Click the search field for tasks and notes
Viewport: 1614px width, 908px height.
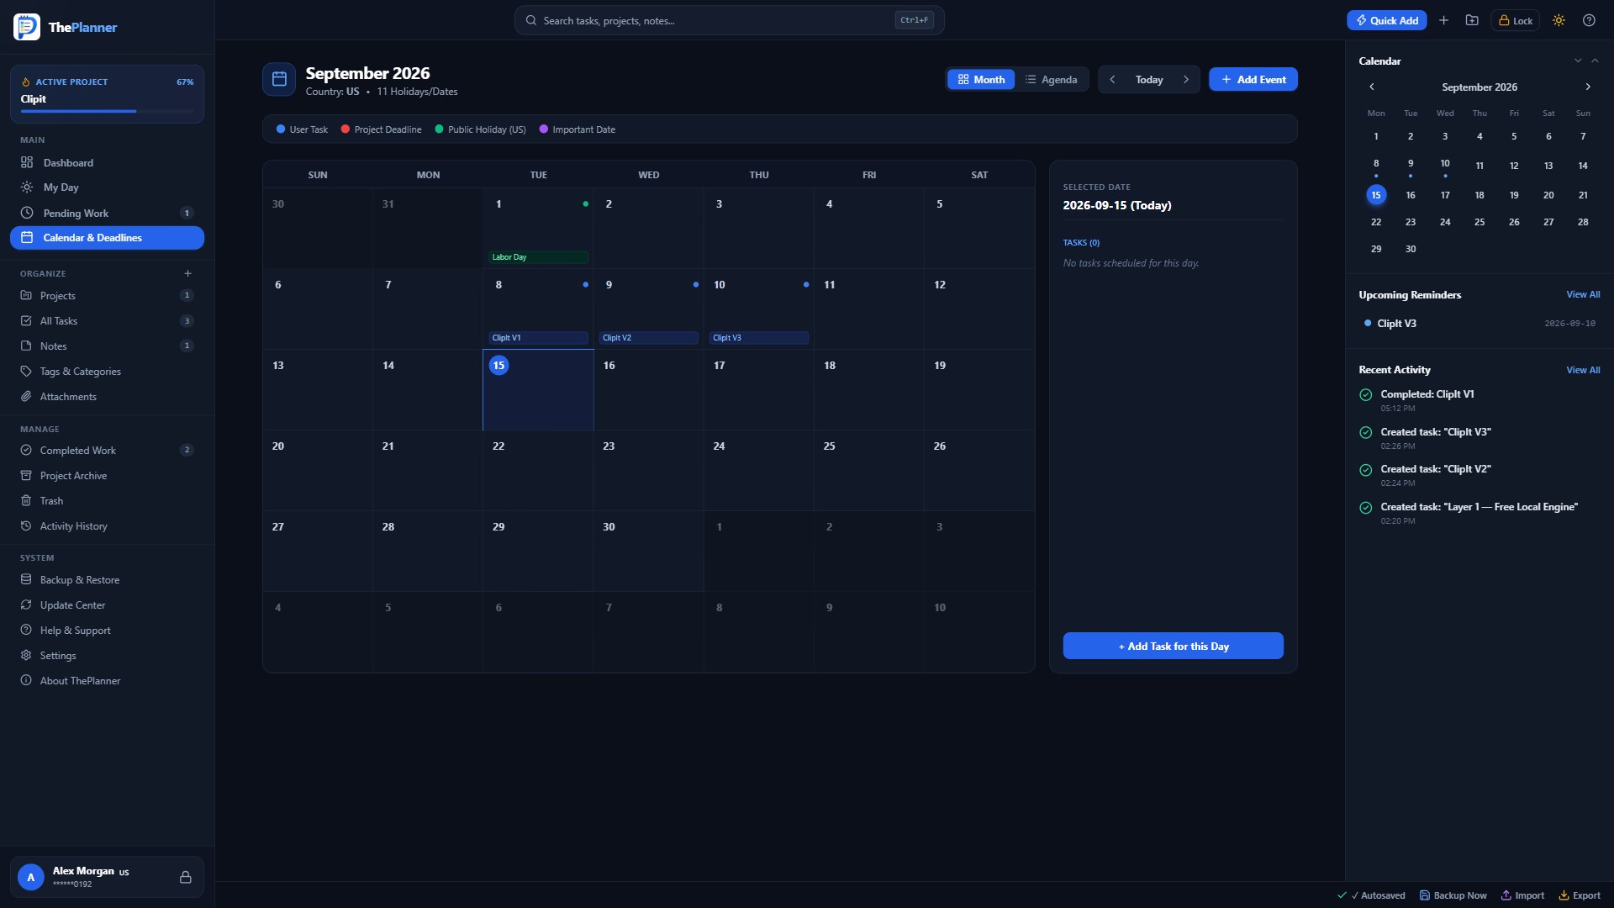coord(729,20)
